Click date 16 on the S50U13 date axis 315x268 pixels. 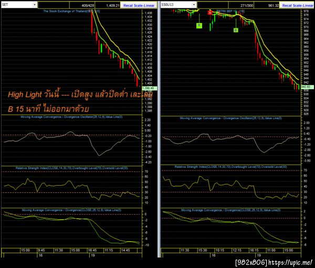pyautogui.click(x=214, y=255)
